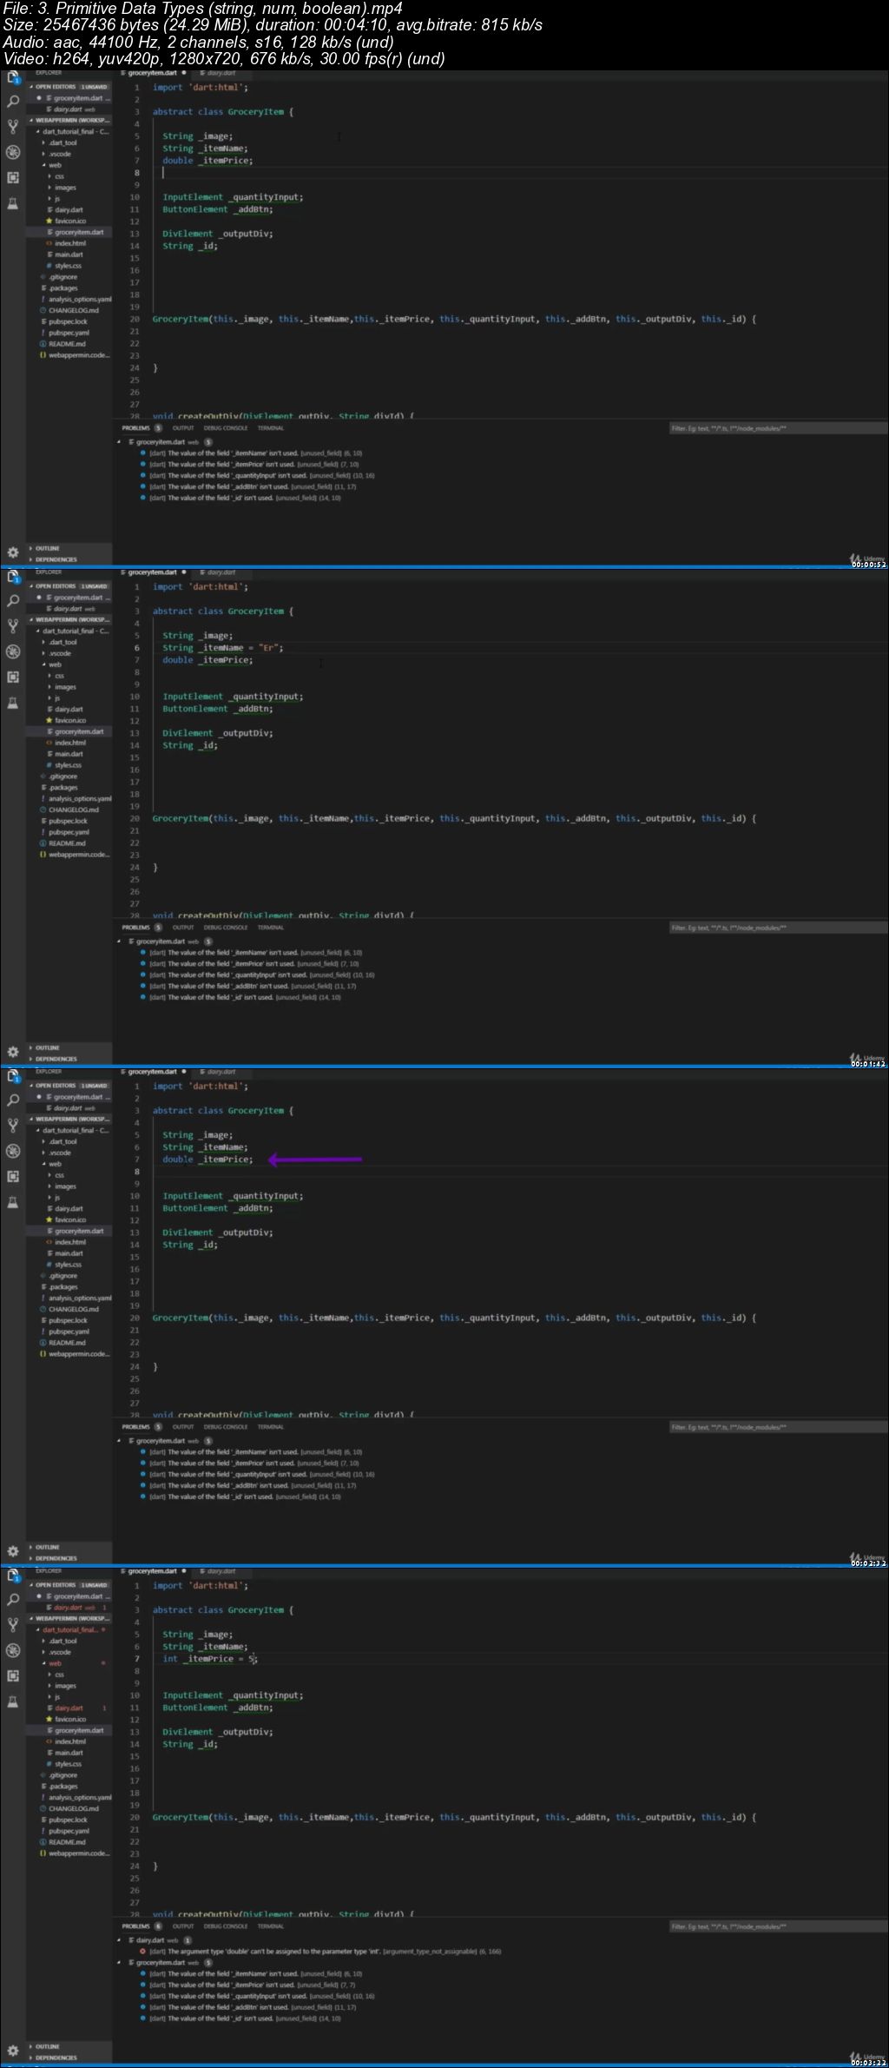Open the Debug icon in the 00:00:52 frame
Viewport: 889px width, 2068px height.
click(13, 152)
